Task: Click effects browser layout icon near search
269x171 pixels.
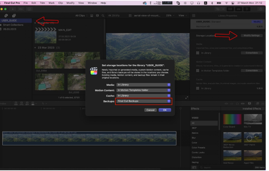Action: [x=194, y=167]
